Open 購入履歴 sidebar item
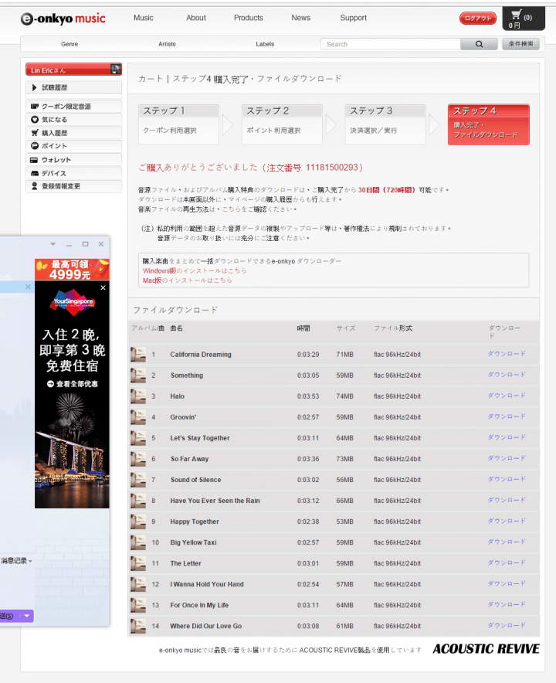 (73, 133)
